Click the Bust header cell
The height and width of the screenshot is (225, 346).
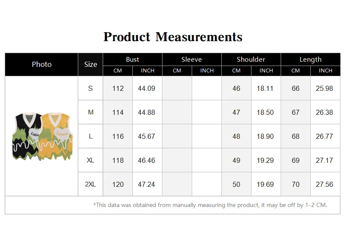point(132,60)
